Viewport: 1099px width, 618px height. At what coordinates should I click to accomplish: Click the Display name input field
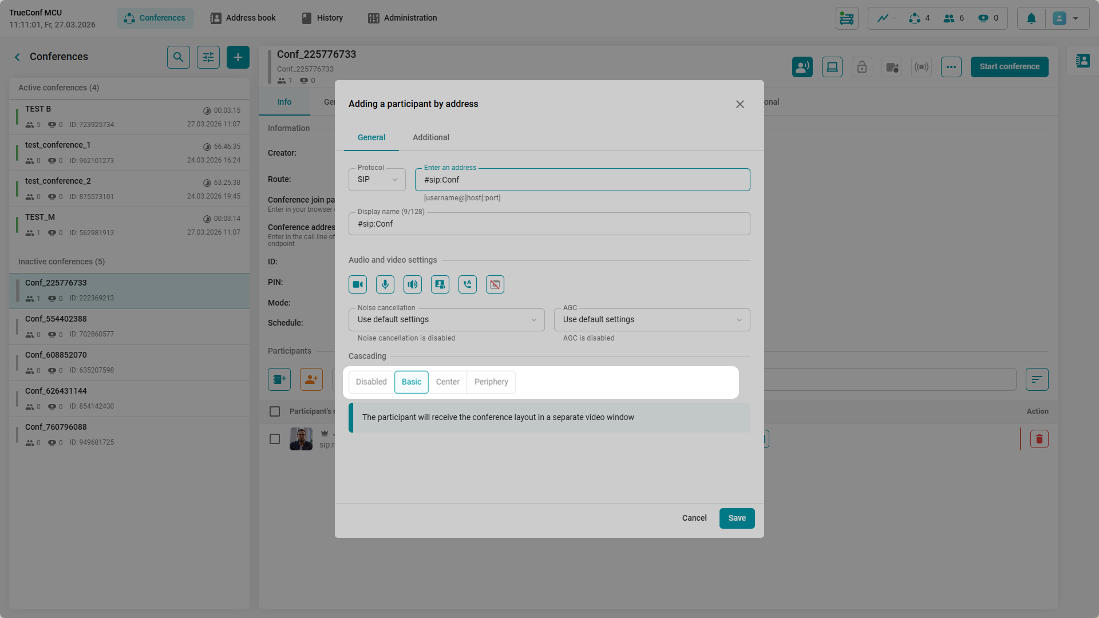click(x=549, y=224)
